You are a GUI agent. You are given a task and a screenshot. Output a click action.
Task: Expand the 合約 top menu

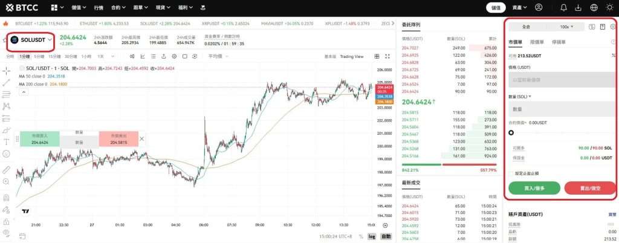pyautogui.click(x=118, y=7)
